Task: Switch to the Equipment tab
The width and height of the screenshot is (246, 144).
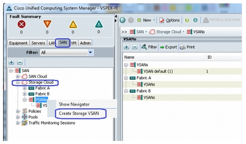Action: point(18,43)
